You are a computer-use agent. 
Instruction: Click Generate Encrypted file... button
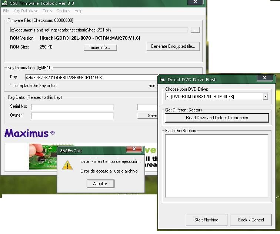pos(173,46)
